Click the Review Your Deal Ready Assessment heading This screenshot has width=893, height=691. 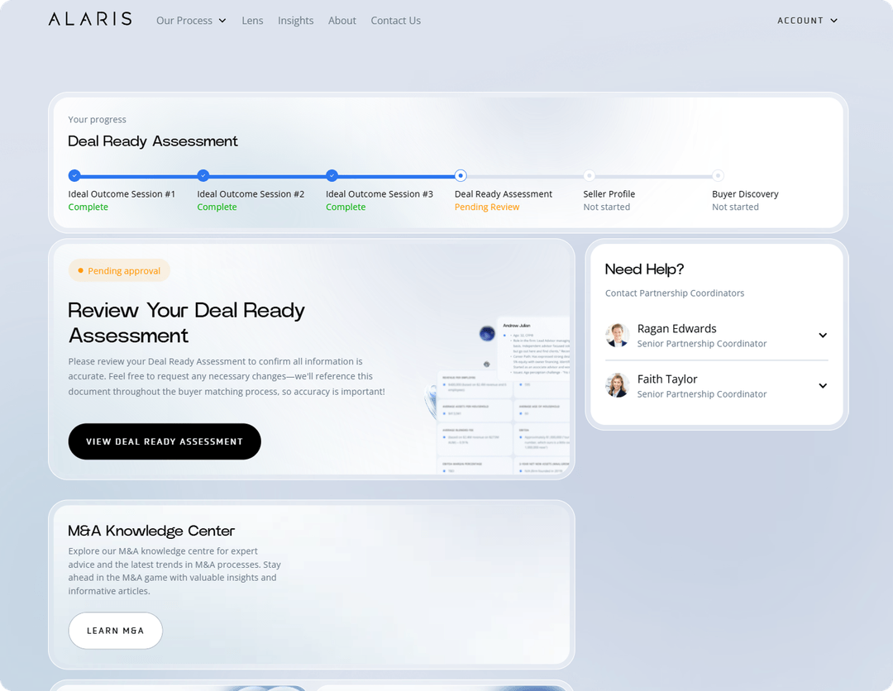coord(186,322)
